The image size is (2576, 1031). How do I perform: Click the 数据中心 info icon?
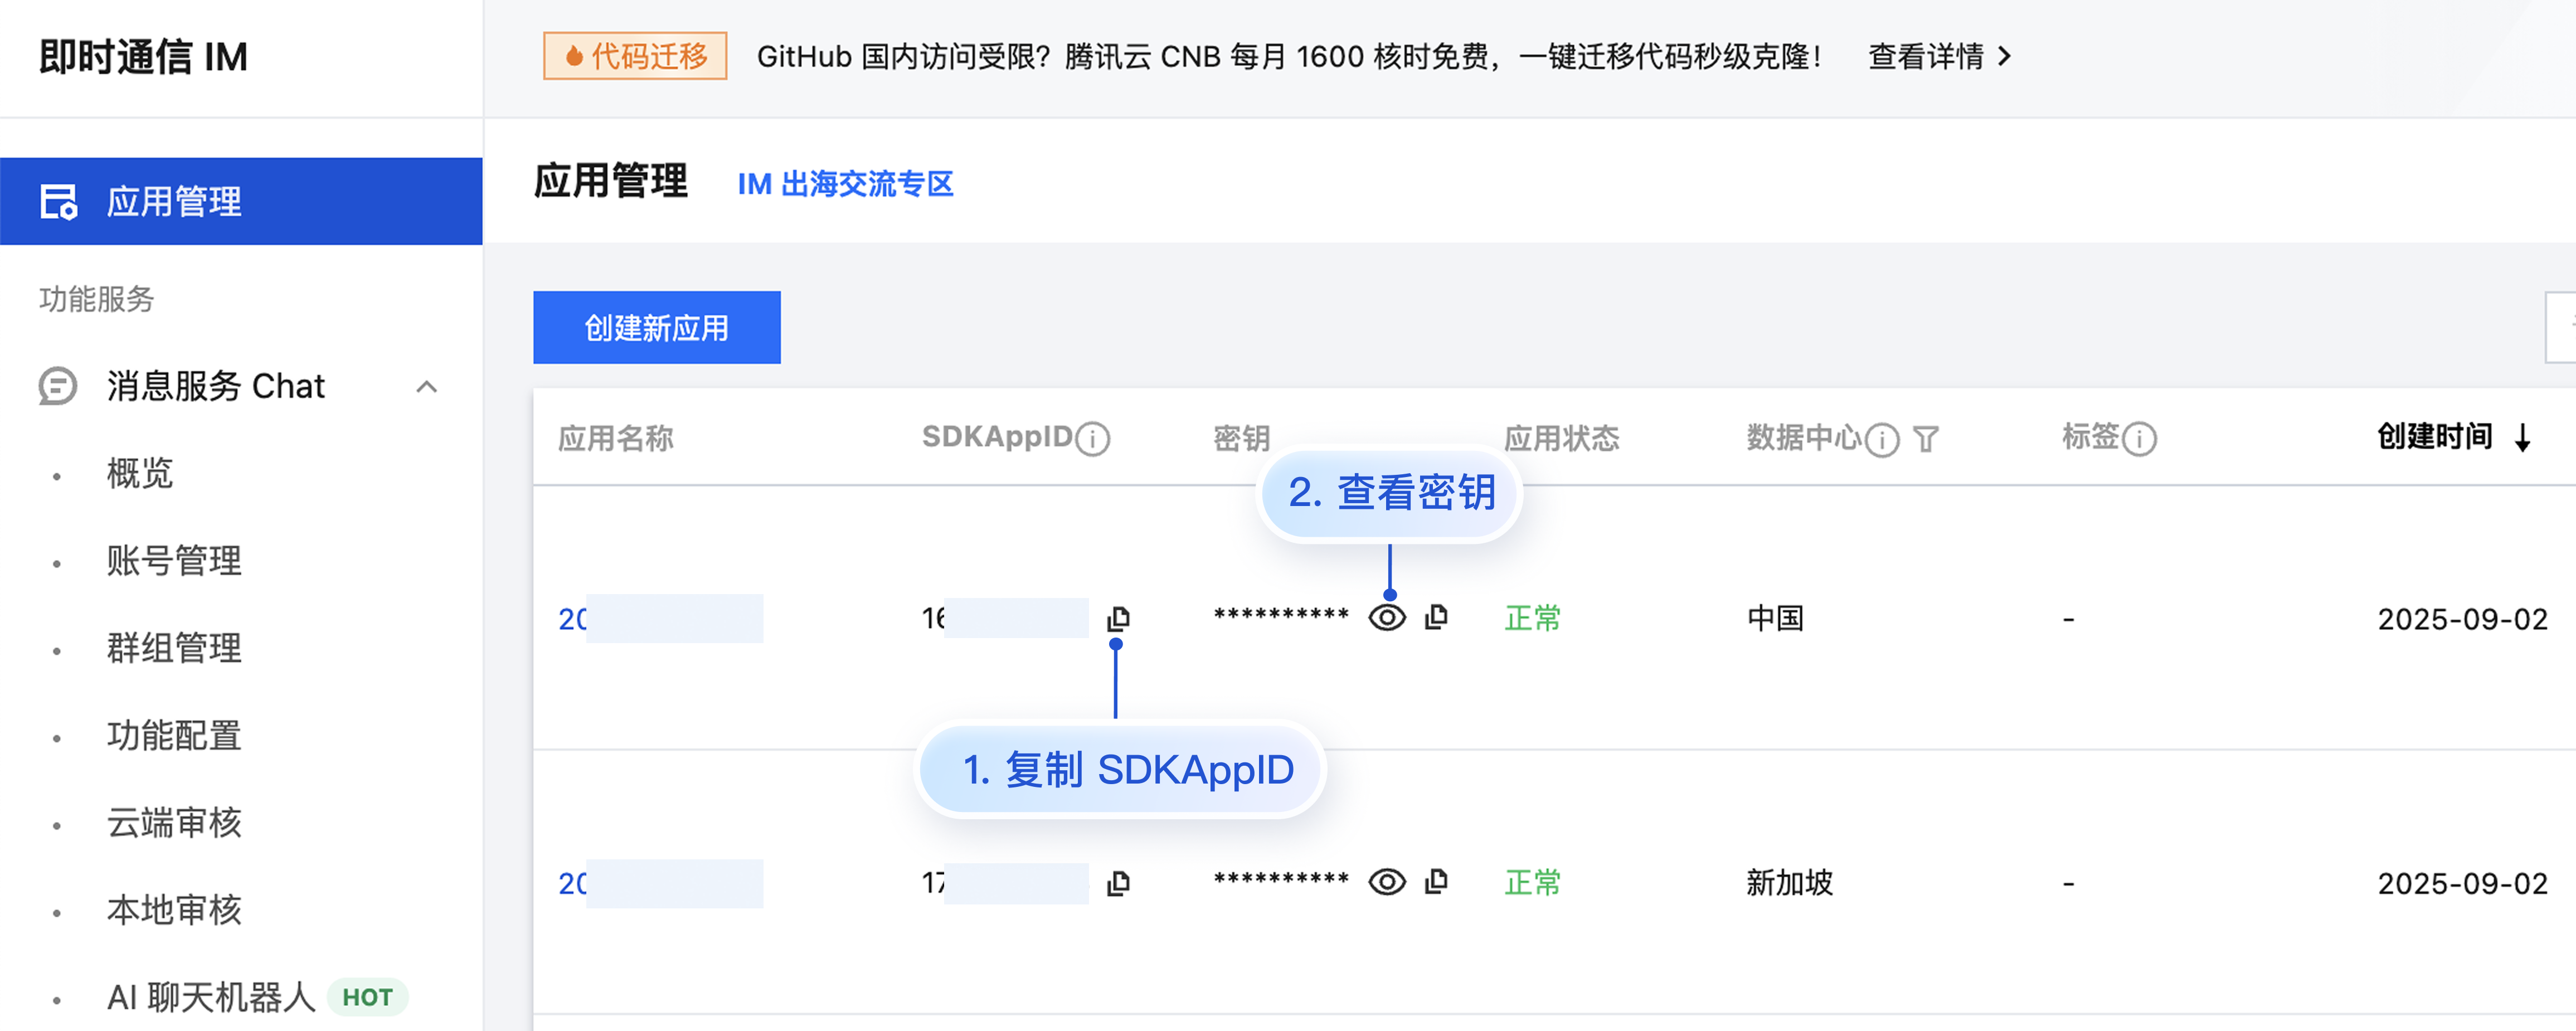click(x=1882, y=439)
